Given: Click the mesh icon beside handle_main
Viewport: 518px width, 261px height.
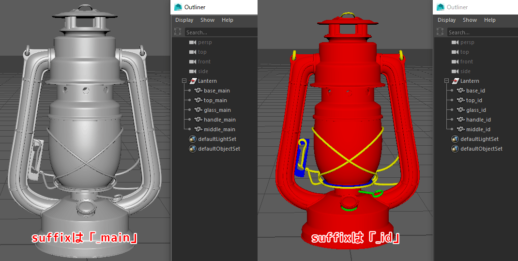Looking at the screenshot, I should coord(198,120).
